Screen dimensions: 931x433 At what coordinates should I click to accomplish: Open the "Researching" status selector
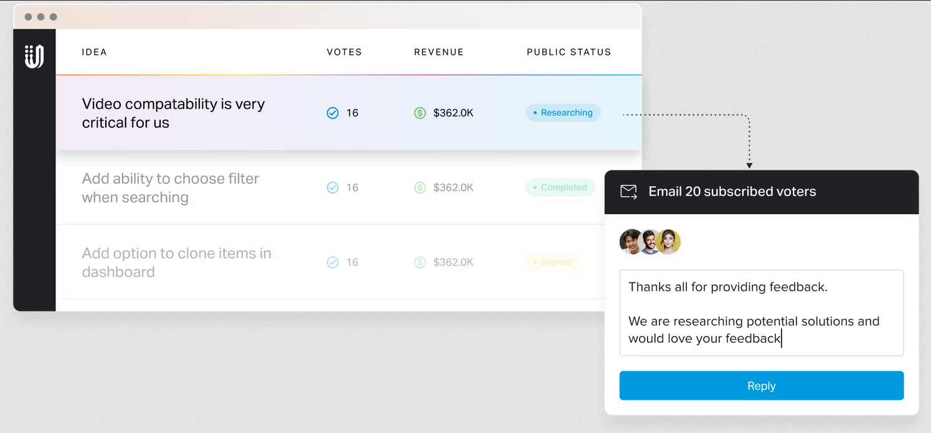pos(563,113)
